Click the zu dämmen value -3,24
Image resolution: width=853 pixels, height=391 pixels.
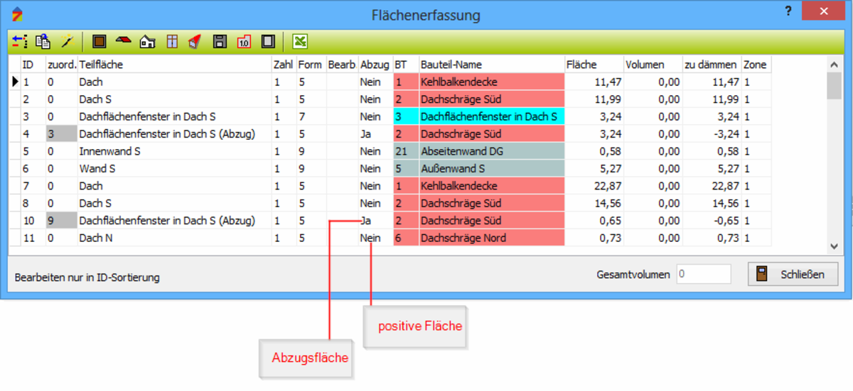click(x=712, y=134)
